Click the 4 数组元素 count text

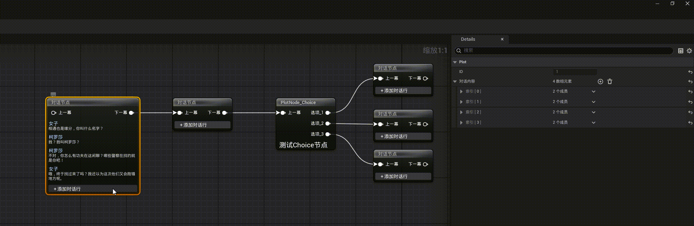tap(562, 82)
